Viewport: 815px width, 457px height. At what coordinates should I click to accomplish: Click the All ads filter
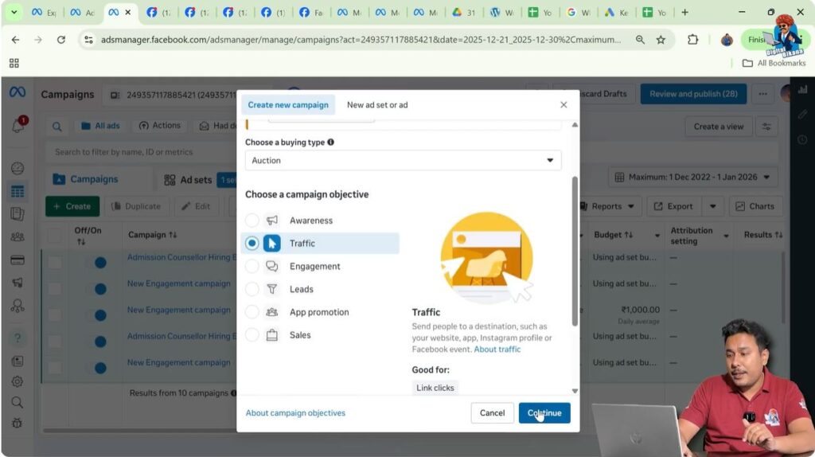point(100,126)
